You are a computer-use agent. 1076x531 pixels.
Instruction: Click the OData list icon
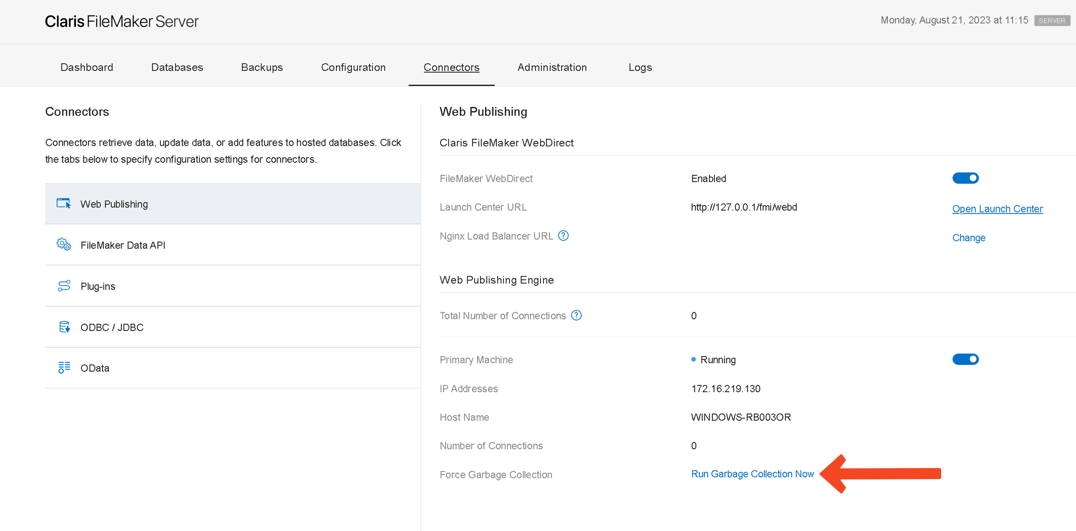pyautogui.click(x=64, y=367)
